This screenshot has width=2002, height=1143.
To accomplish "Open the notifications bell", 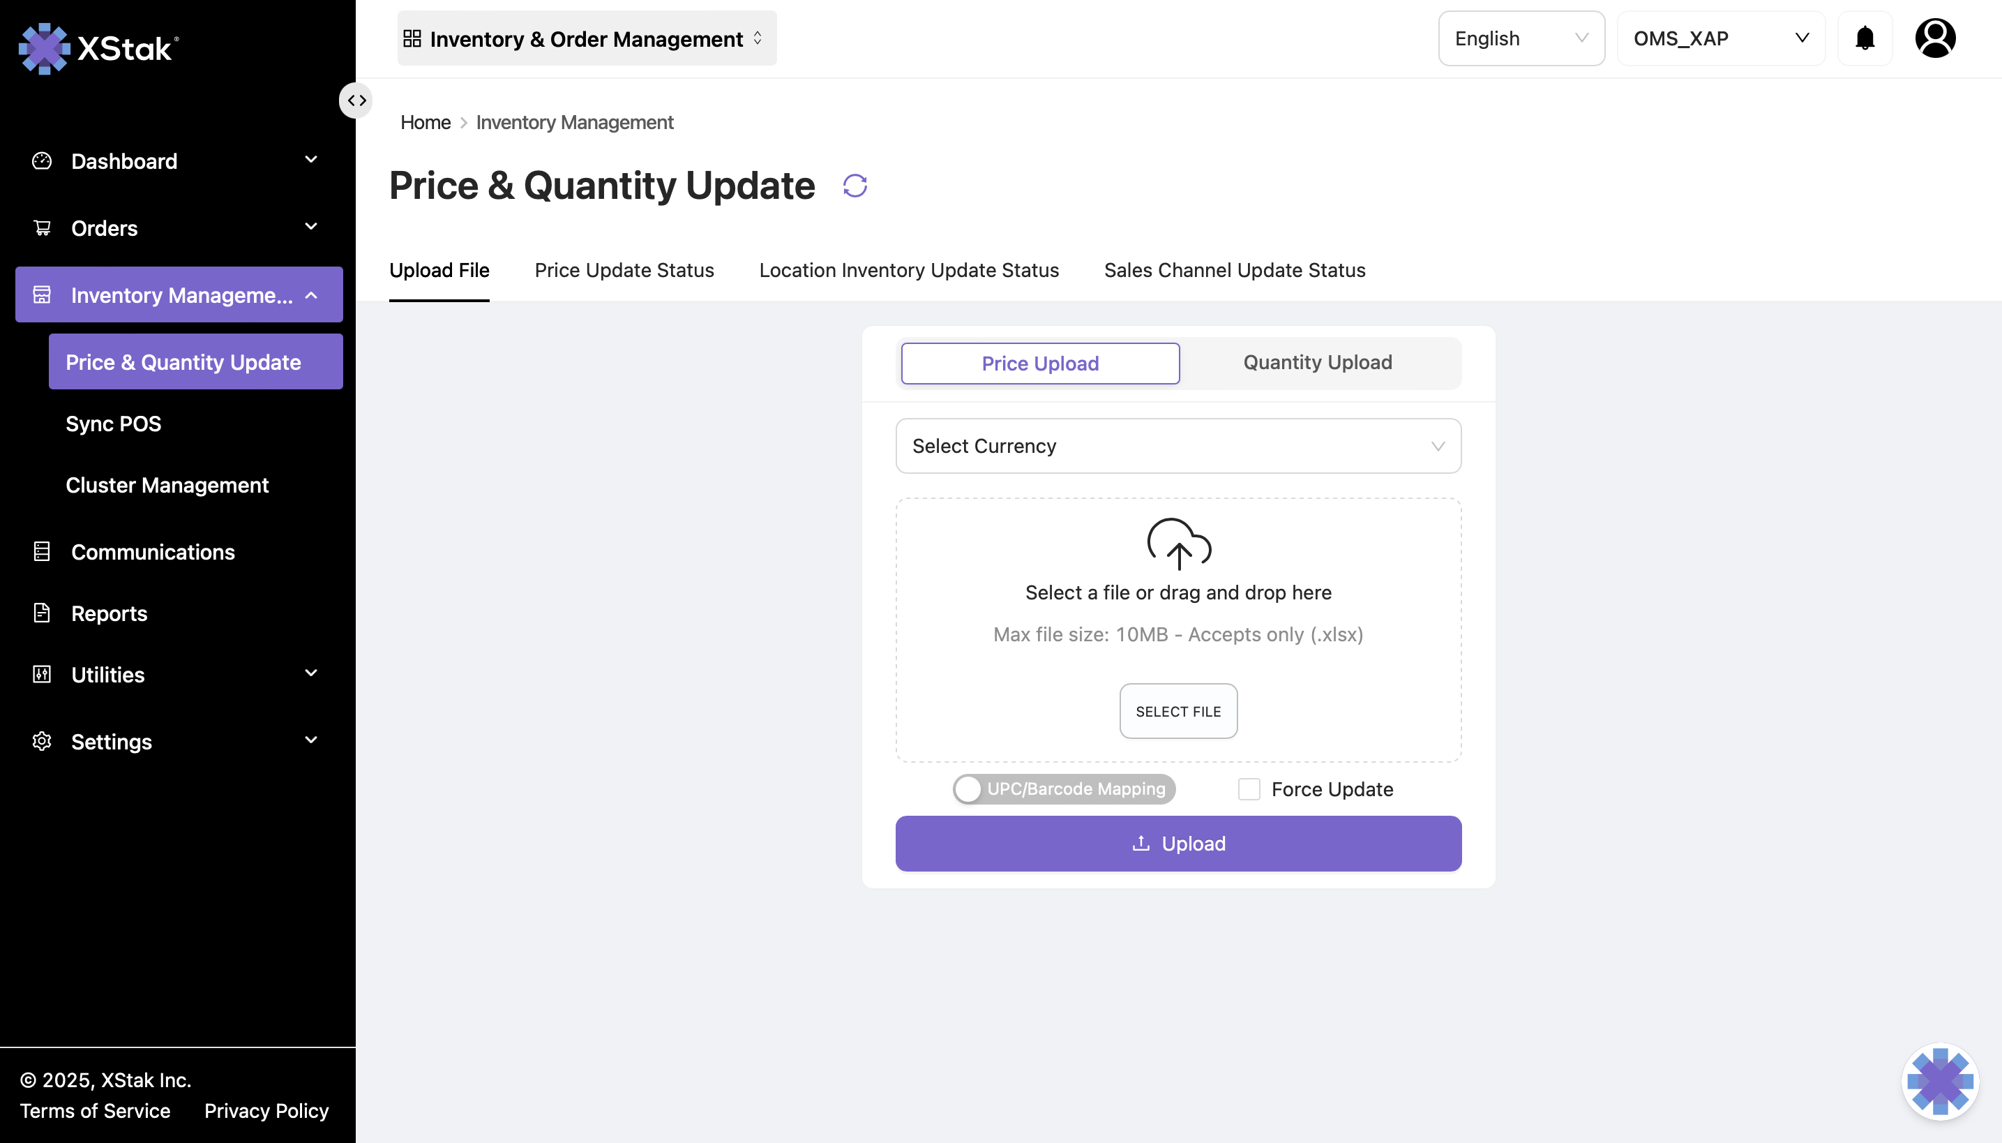I will (x=1865, y=38).
